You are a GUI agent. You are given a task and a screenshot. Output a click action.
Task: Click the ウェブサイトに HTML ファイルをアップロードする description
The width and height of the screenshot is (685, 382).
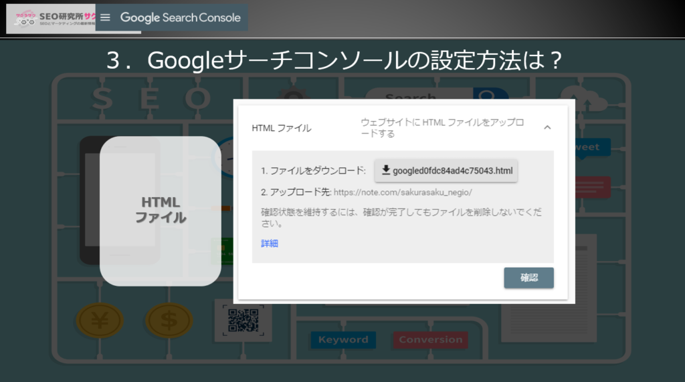[442, 128]
